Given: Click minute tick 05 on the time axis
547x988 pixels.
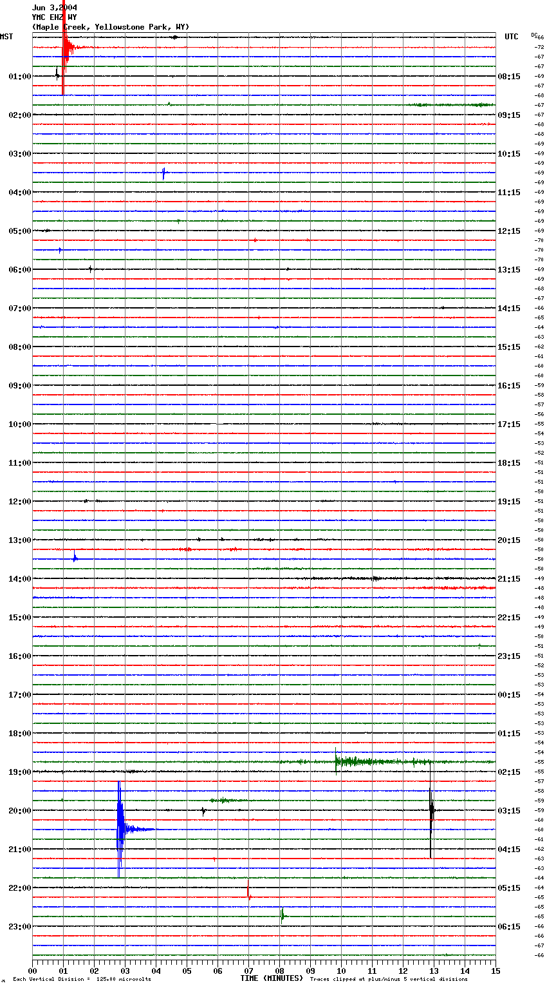Looking at the screenshot, I should [187, 971].
